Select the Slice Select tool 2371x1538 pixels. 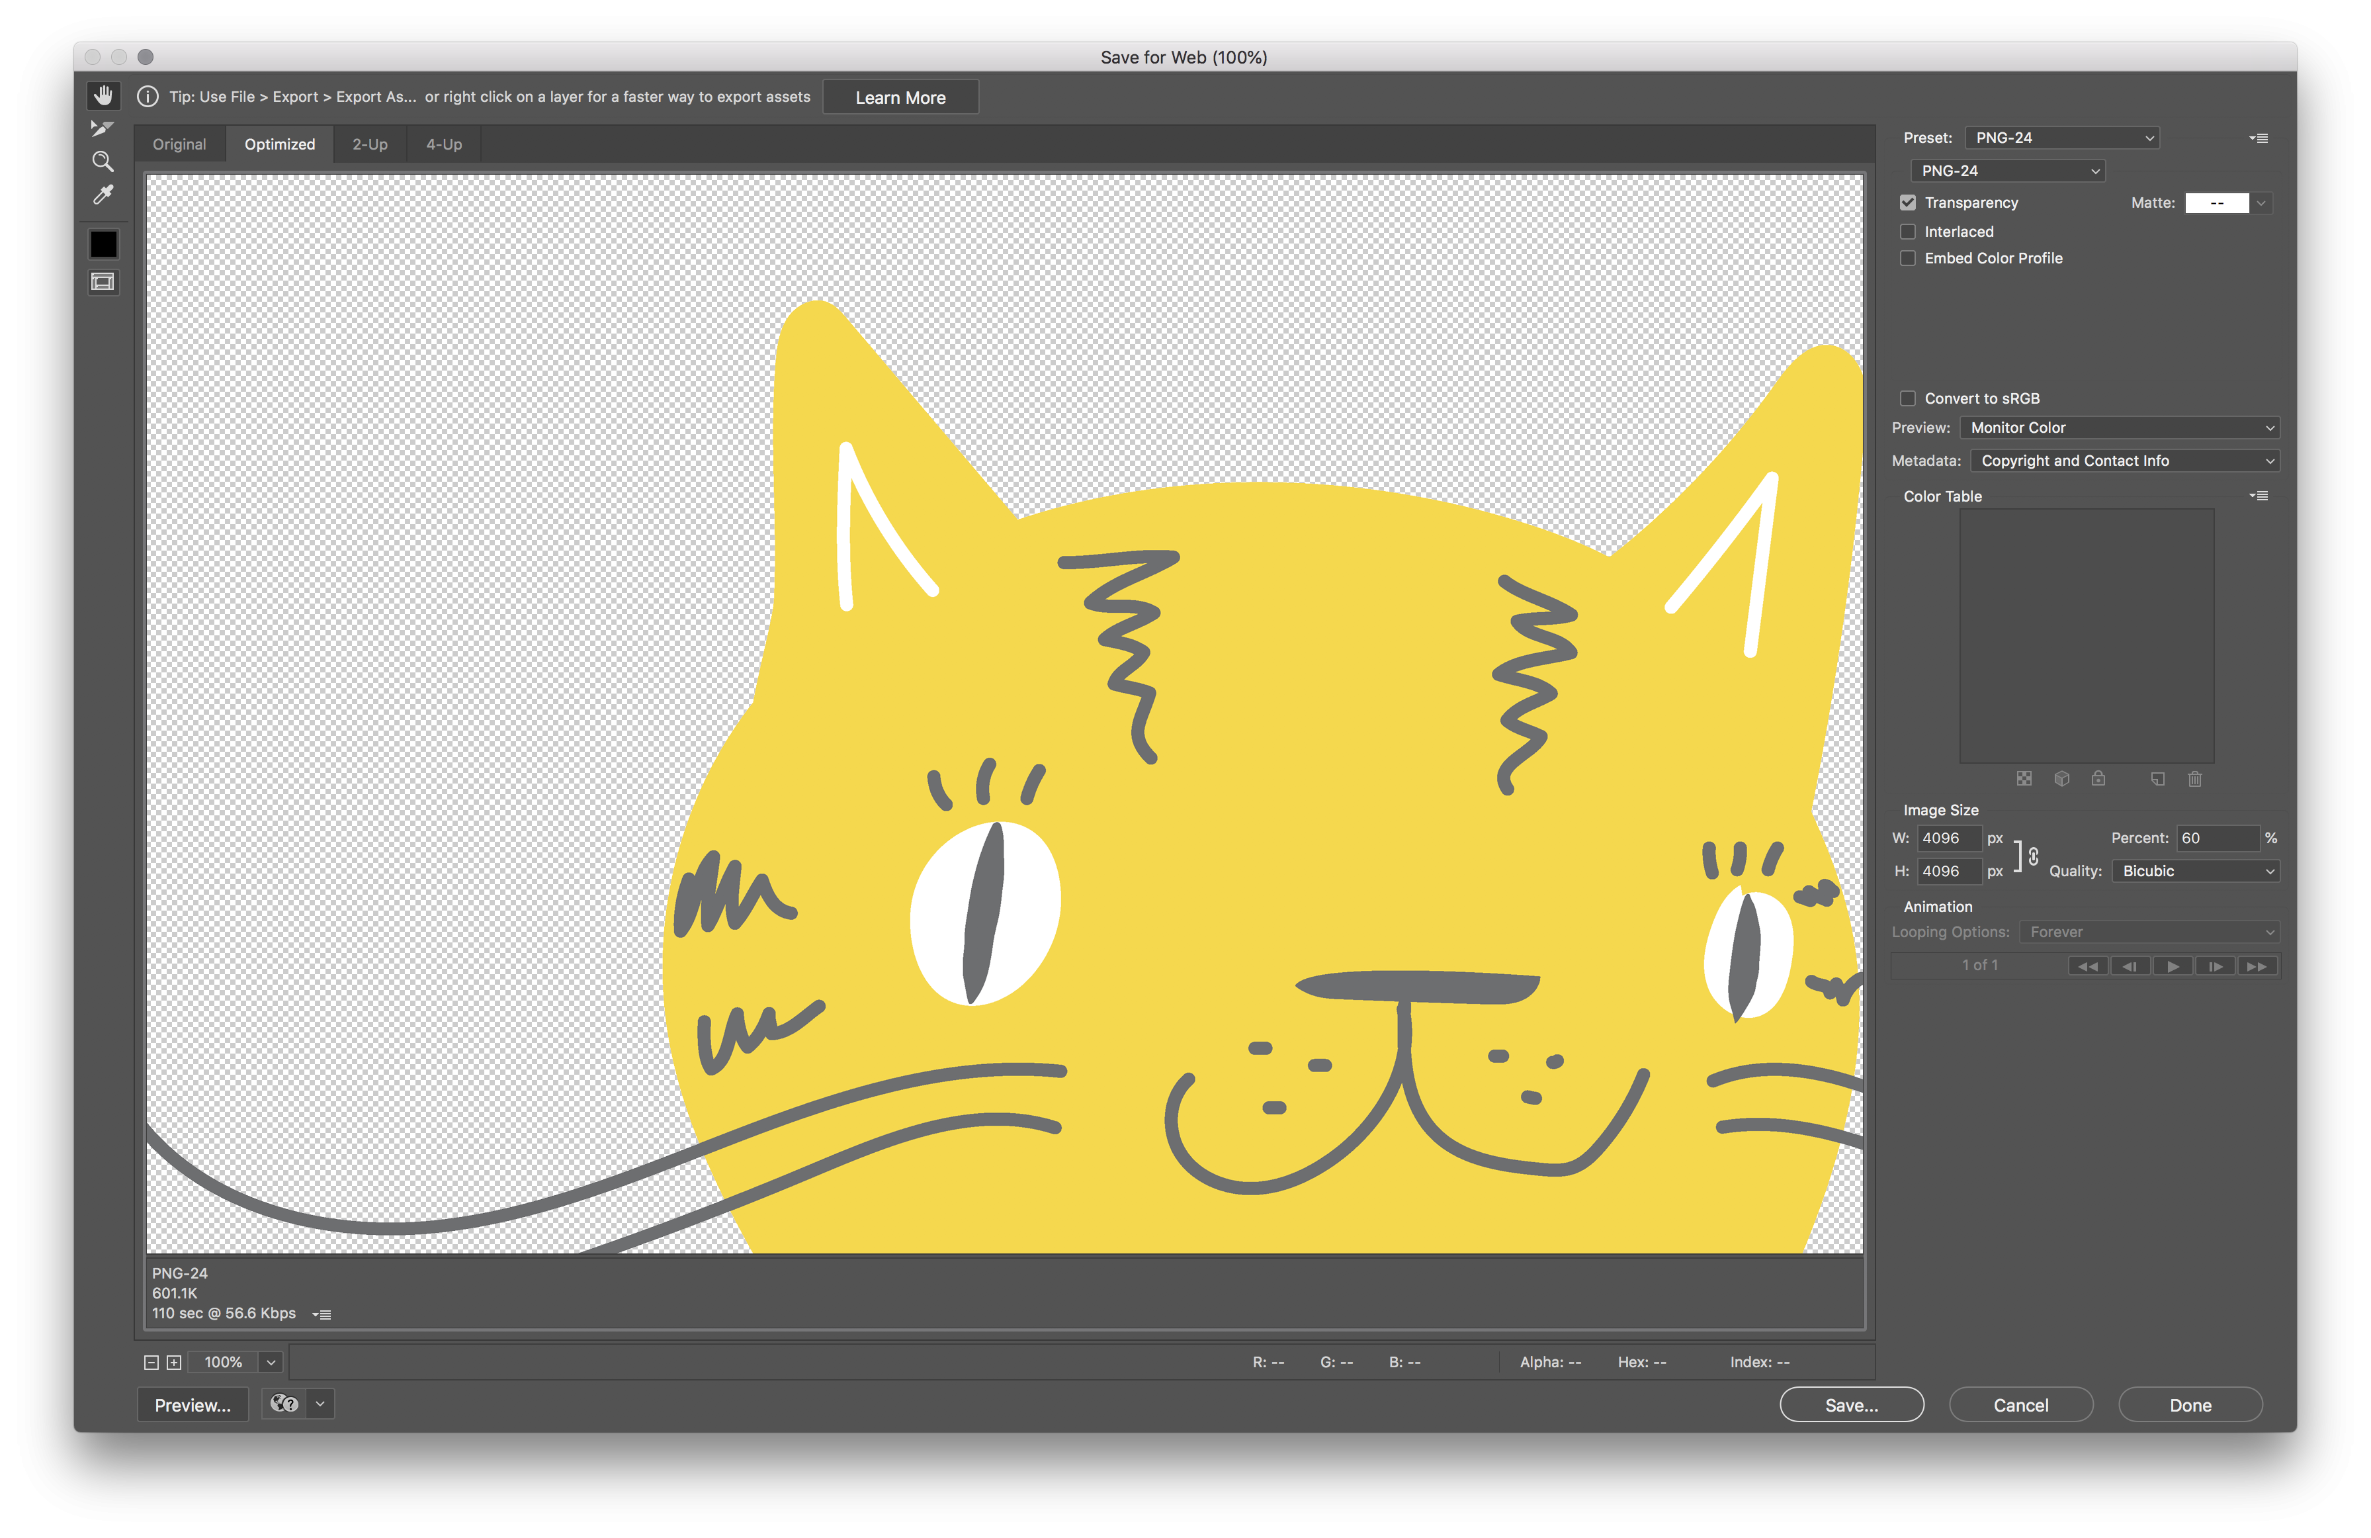click(x=103, y=128)
